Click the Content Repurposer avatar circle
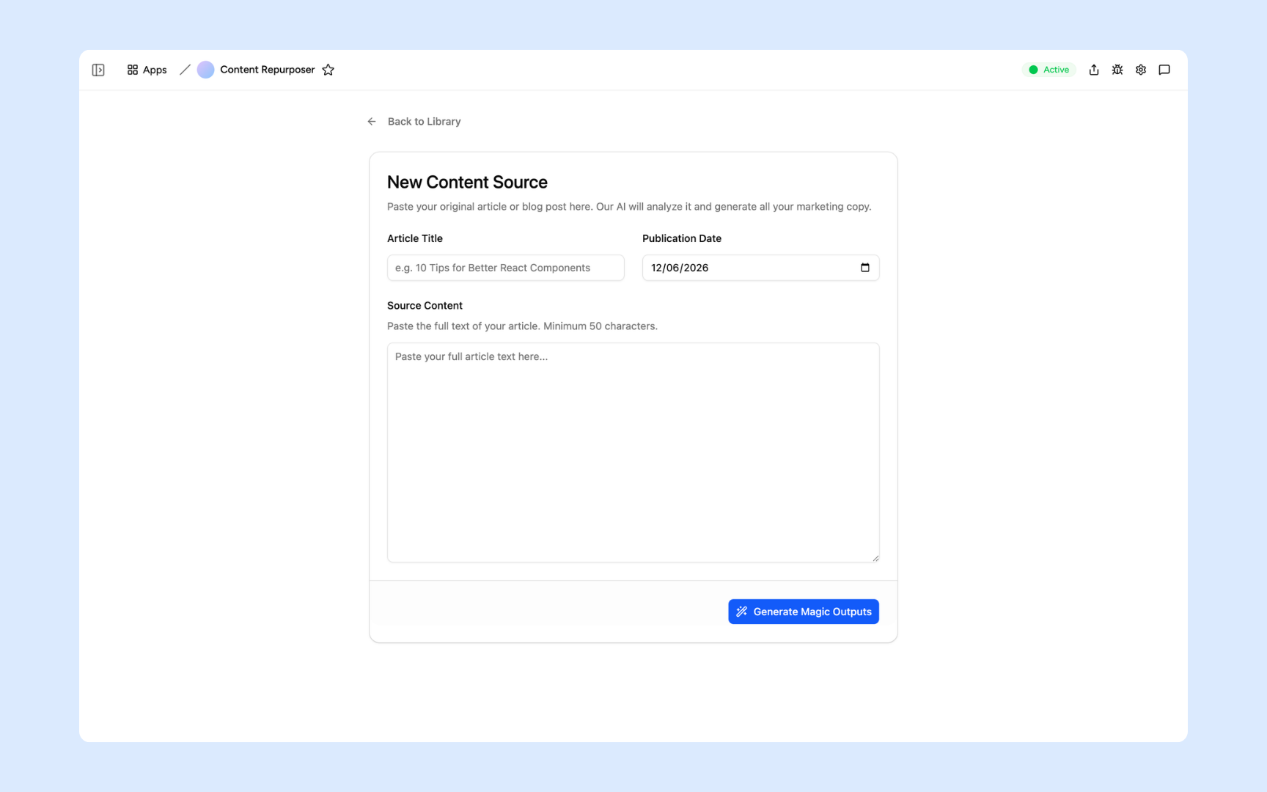The image size is (1267, 792). click(206, 70)
